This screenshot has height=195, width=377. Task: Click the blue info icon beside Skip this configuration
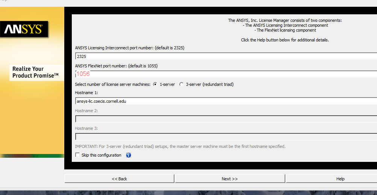(129, 155)
